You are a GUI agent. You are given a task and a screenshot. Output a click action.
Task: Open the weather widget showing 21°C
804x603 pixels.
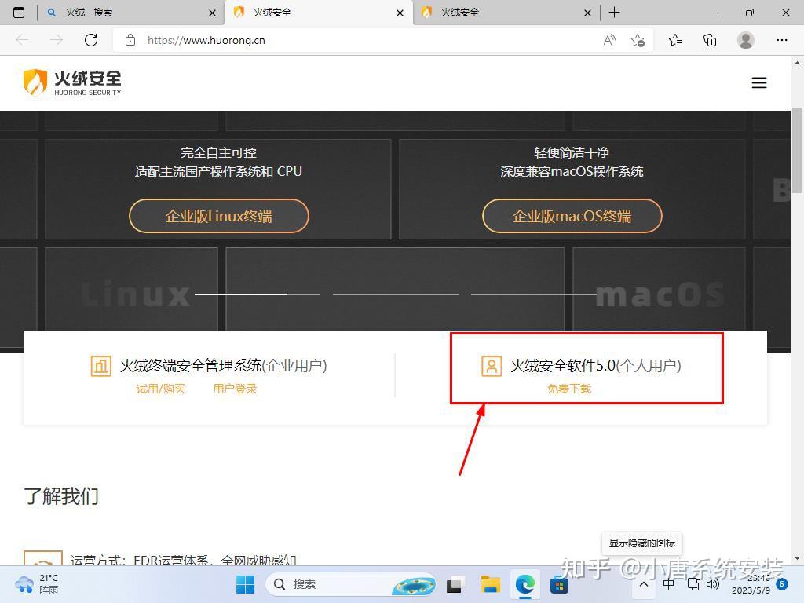pos(37,584)
